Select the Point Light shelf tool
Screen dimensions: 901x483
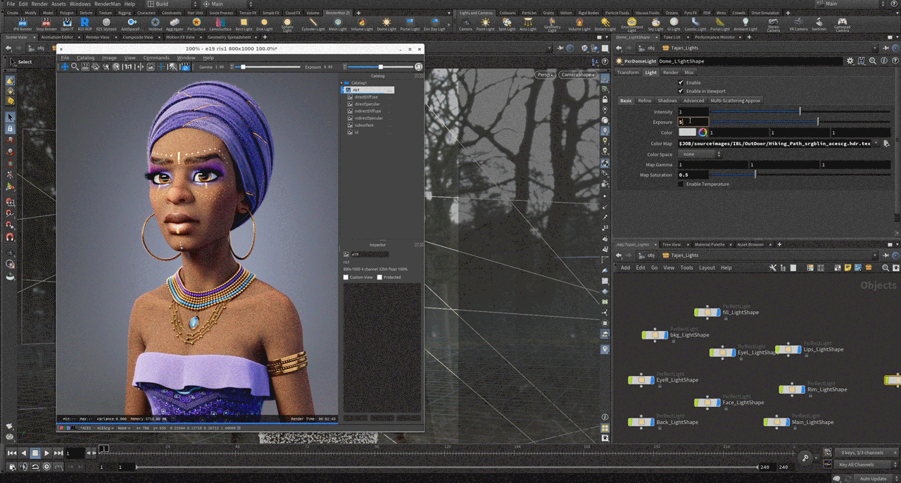point(486,23)
